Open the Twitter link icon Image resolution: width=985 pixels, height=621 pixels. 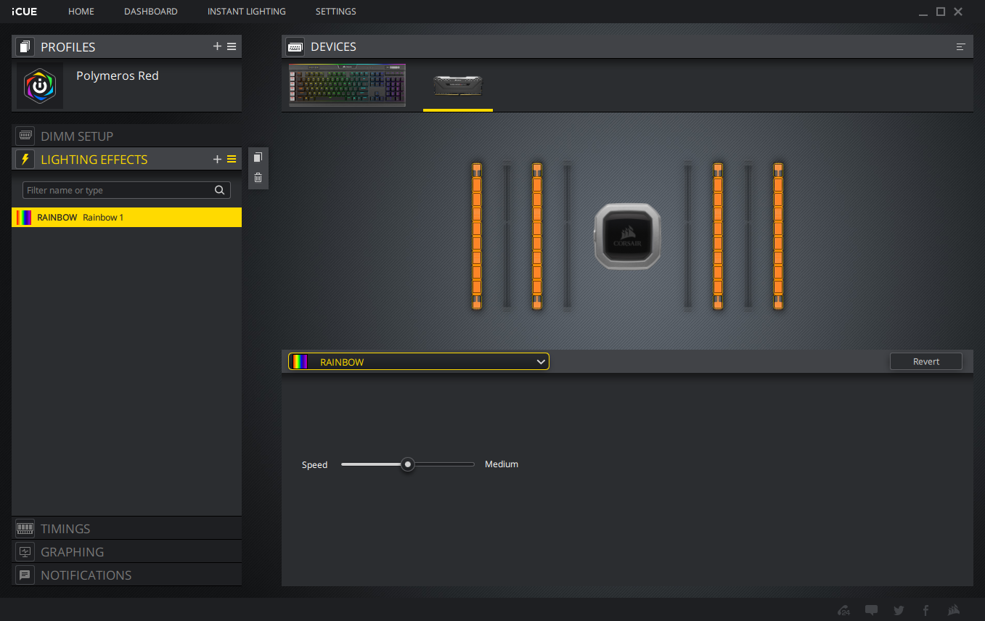[x=899, y=610]
